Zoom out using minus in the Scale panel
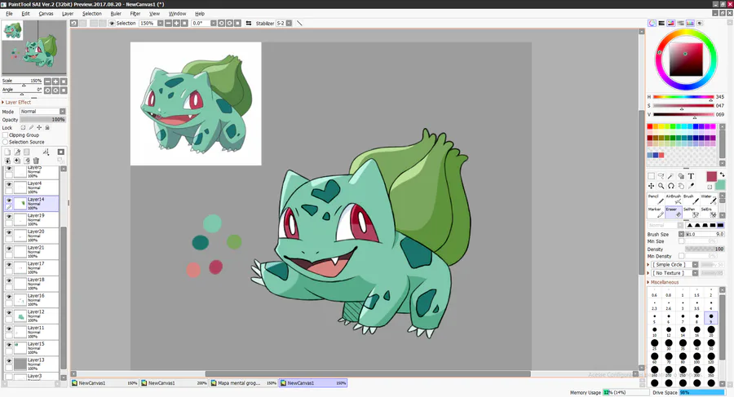Image resolution: width=734 pixels, height=397 pixels. 48,81
